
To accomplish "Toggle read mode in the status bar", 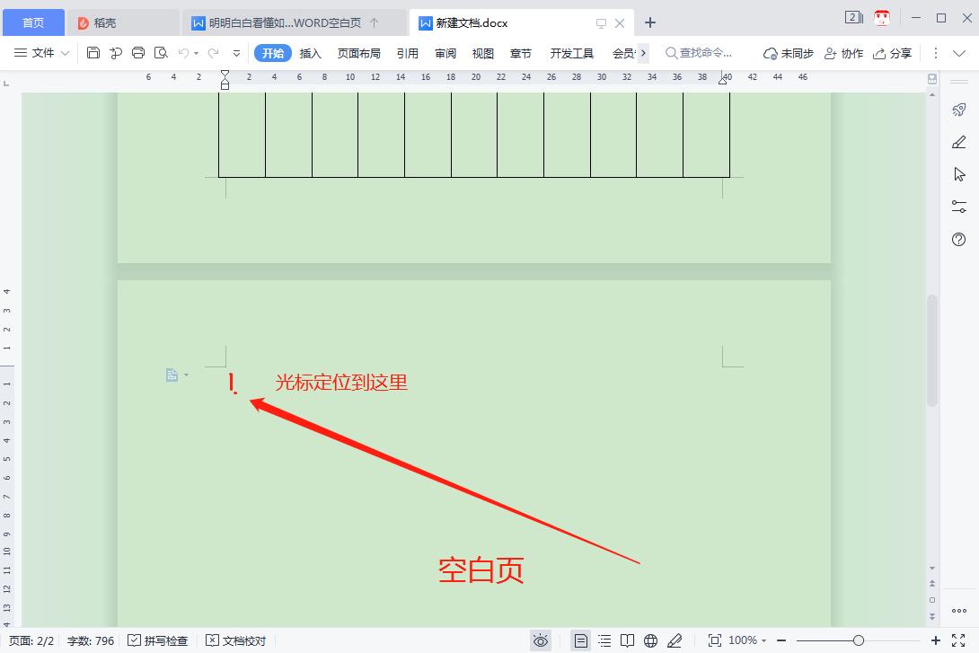I will point(627,640).
